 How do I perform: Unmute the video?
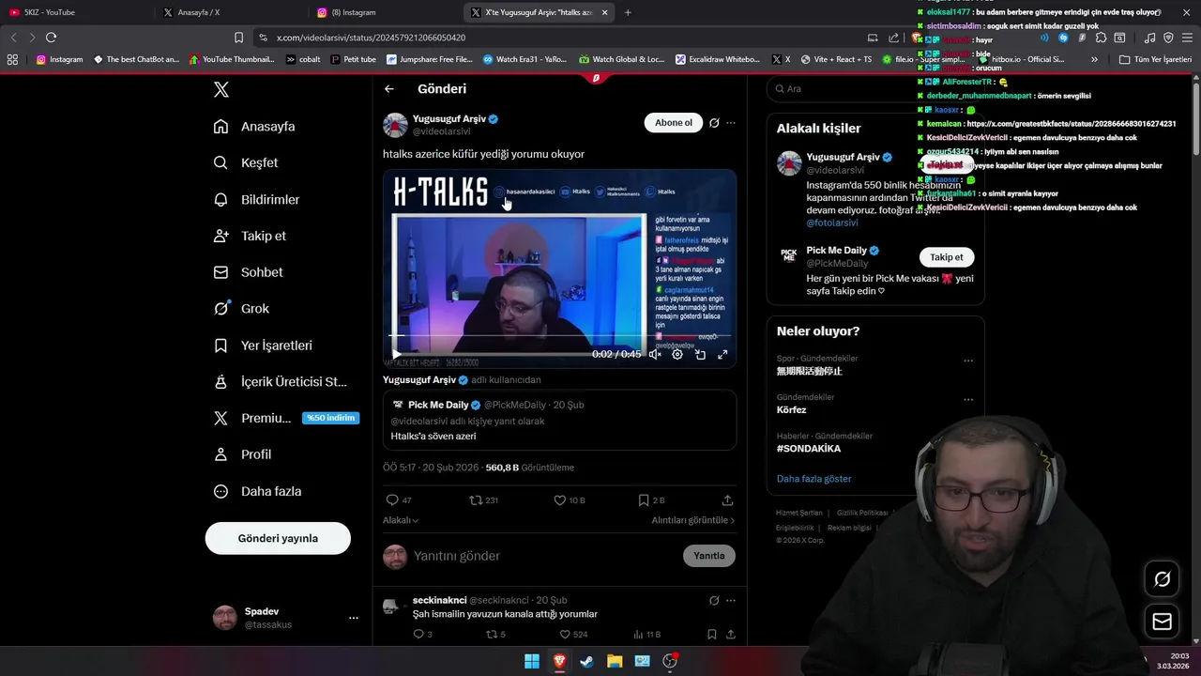coord(655,355)
